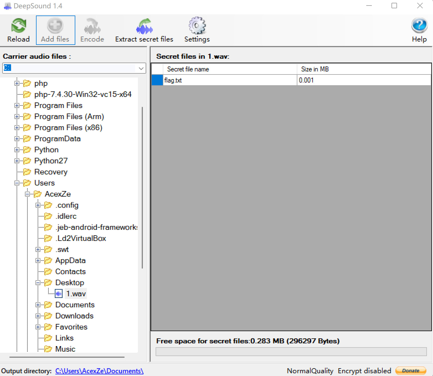Screen dimensions: 433x376
Task: Expand the Program Files node
Action: pos(17,105)
